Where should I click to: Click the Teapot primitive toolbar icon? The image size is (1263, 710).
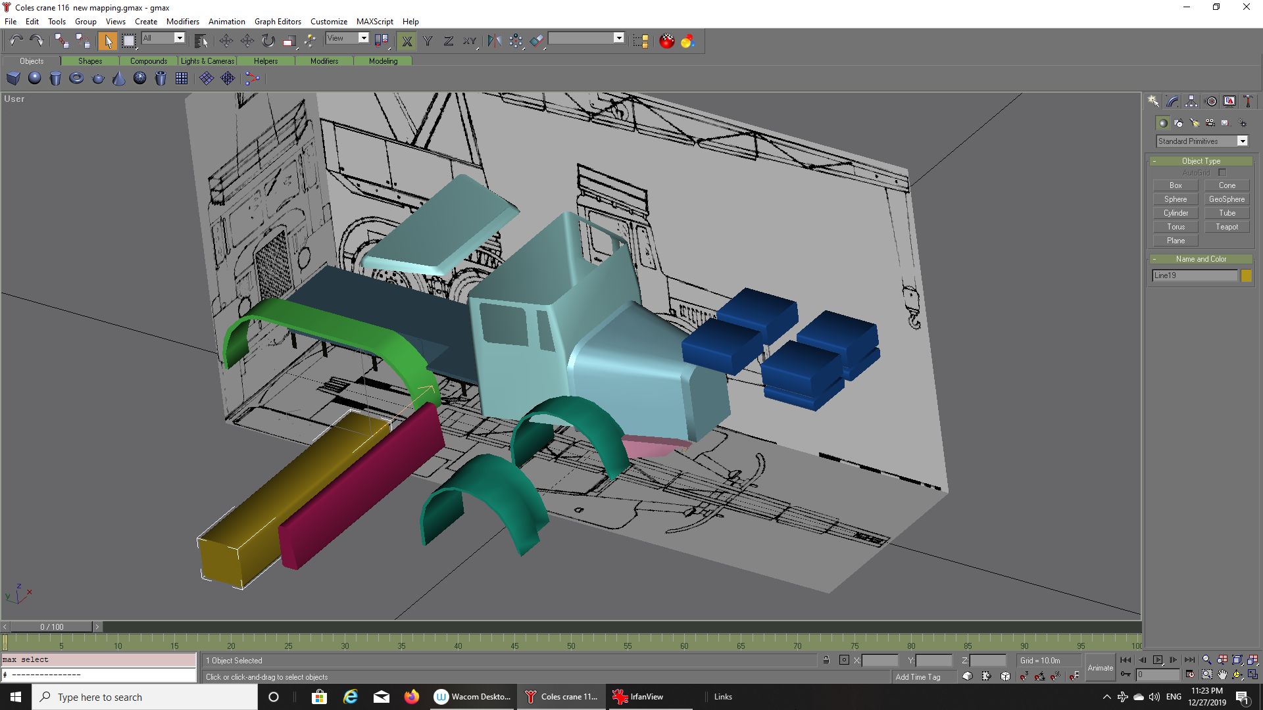tap(98, 78)
